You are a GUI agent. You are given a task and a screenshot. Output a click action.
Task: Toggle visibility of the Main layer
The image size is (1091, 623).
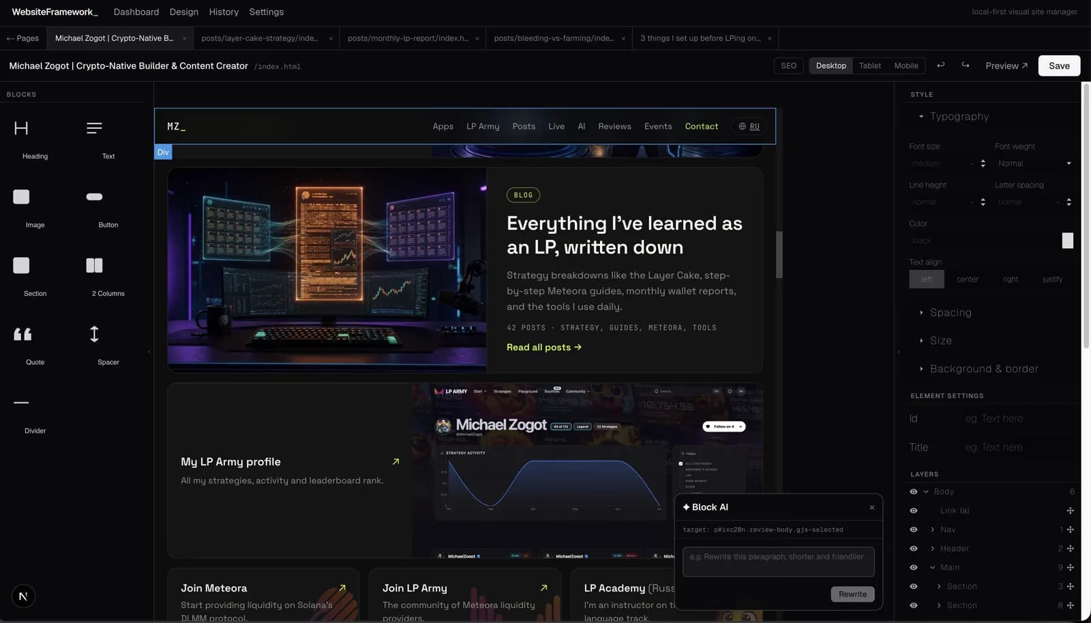(914, 567)
